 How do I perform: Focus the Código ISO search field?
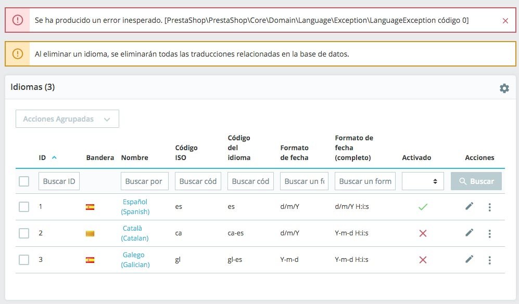tap(198, 181)
